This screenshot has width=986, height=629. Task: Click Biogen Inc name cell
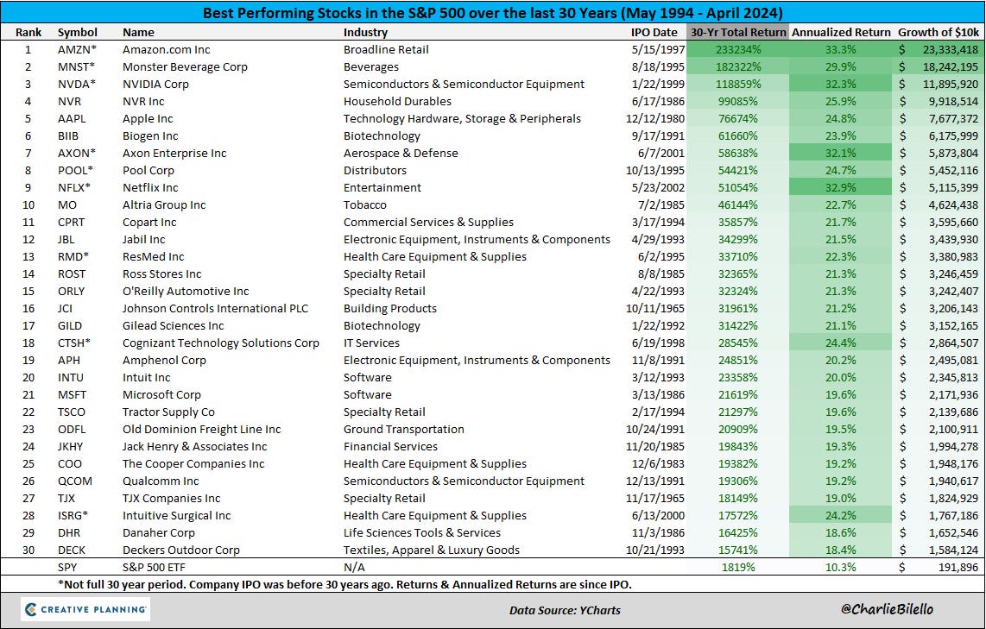150,135
